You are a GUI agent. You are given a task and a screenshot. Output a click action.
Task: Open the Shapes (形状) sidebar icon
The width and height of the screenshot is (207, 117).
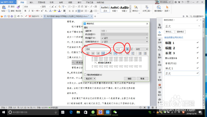pyautogui.click(x=160, y=49)
